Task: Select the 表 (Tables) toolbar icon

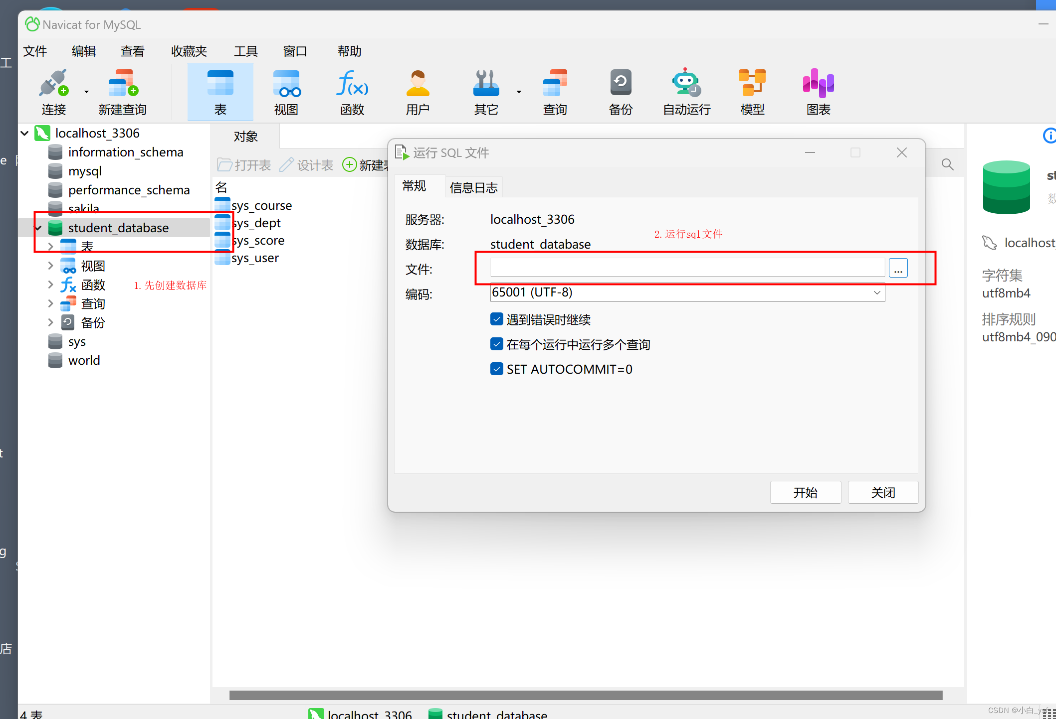Action: (220, 92)
